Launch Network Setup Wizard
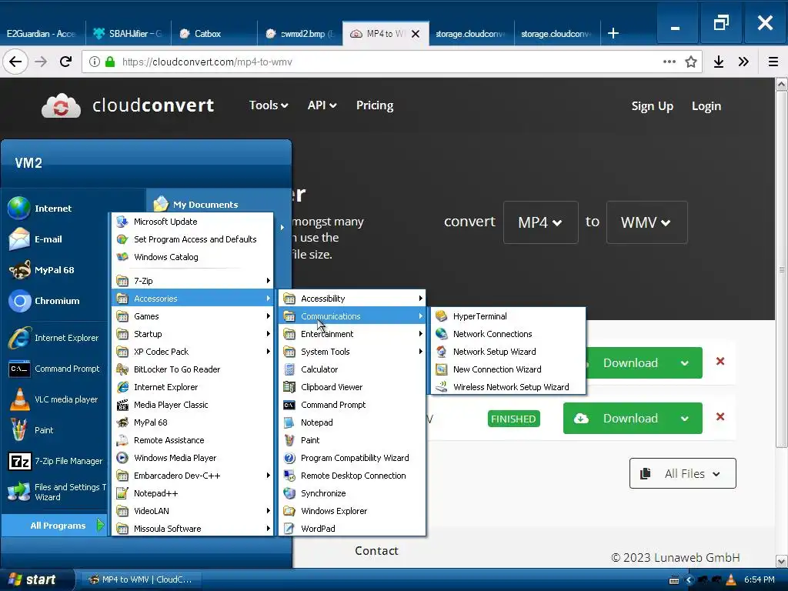788x591 pixels. click(508, 351)
